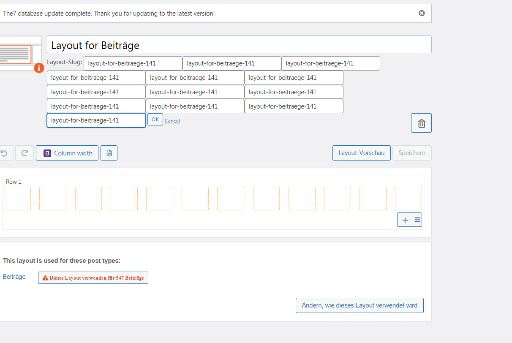Open the Column width setting
The height and width of the screenshot is (343, 512).
point(67,153)
